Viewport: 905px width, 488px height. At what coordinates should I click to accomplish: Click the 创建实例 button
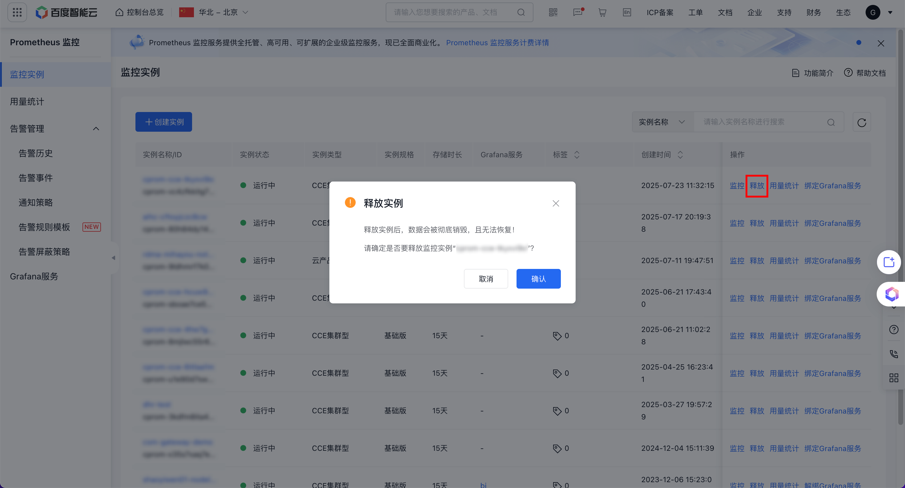[x=164, y=122]
